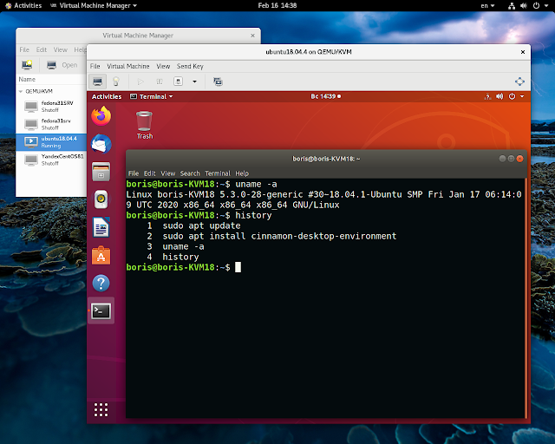Show applications grid in Ubuntu dock
The width and height of the screenshot is (555, 444).
(x=101, y=409)
